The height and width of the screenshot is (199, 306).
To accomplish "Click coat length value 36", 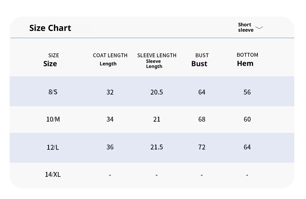I will (110, 147).
